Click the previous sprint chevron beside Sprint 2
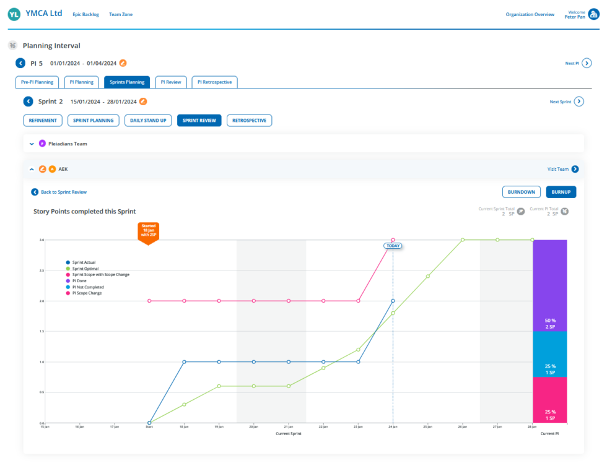 pyautogui.click(x=27, y=102)
